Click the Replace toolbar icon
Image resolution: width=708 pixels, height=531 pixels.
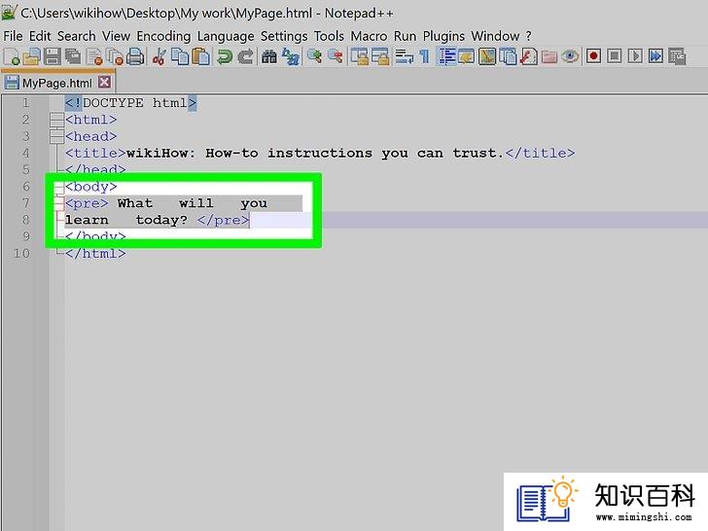(x=291, y=56)
